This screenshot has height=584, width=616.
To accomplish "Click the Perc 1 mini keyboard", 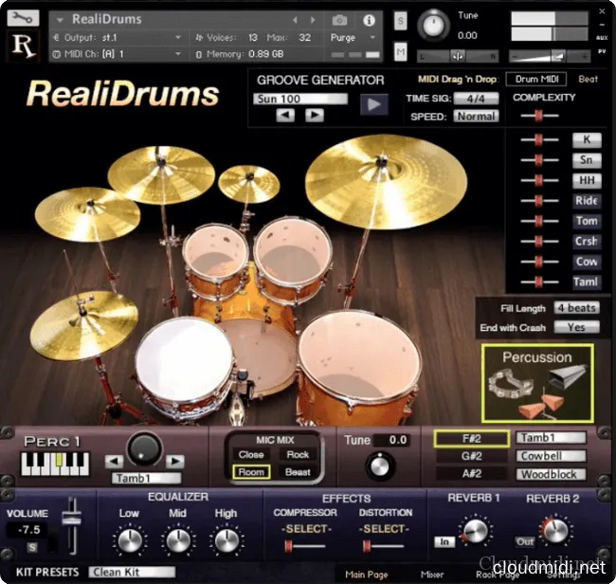I will 55,464.
